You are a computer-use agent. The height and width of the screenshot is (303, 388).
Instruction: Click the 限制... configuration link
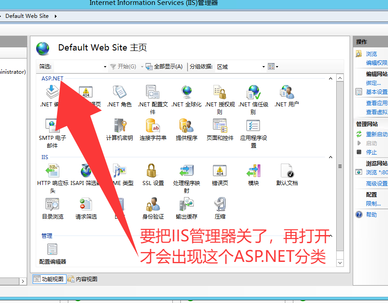373,204
